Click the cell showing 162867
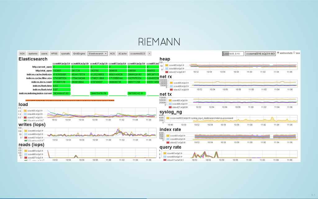 [x=61, y=71]
